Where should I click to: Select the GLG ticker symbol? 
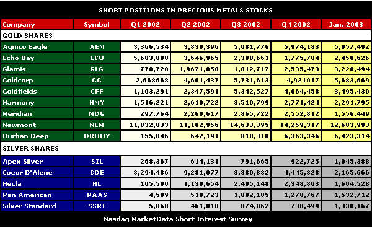point(97,69)
